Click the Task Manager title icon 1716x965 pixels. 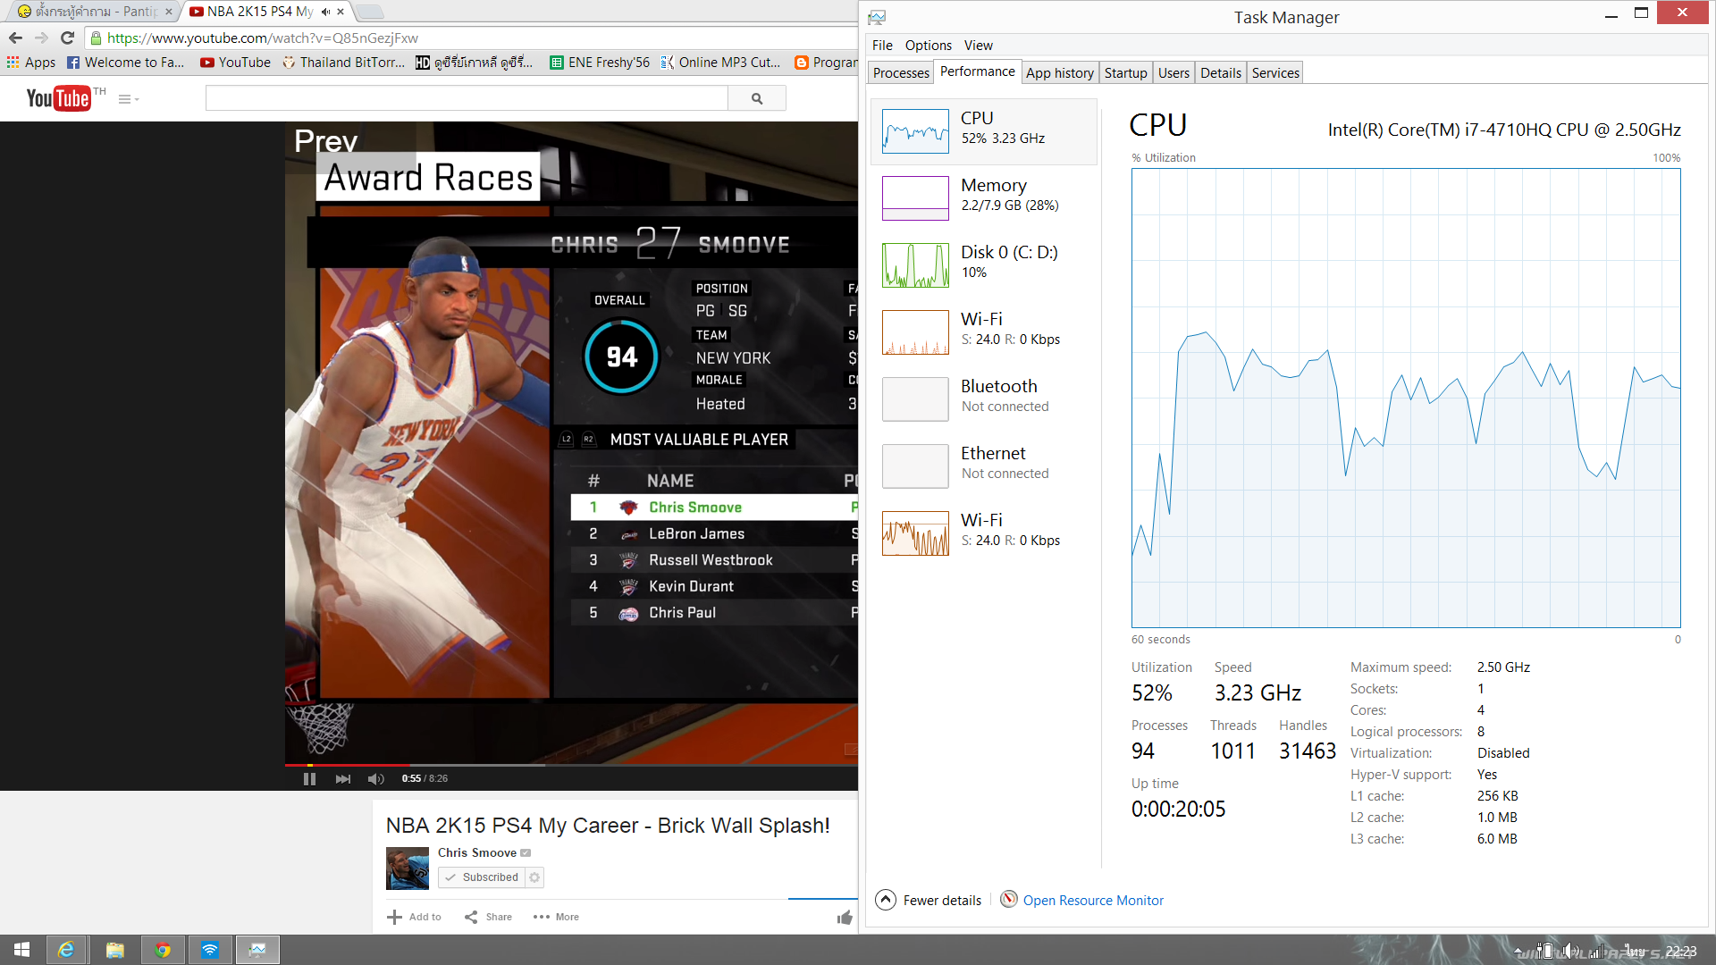[x=877, y=17]
